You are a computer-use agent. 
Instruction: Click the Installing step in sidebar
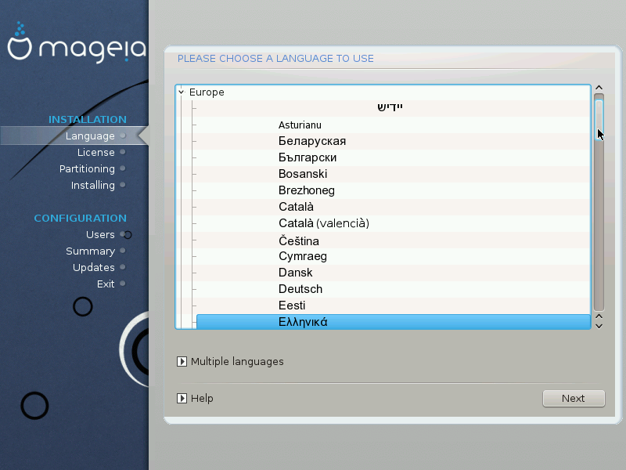(93, 185)
